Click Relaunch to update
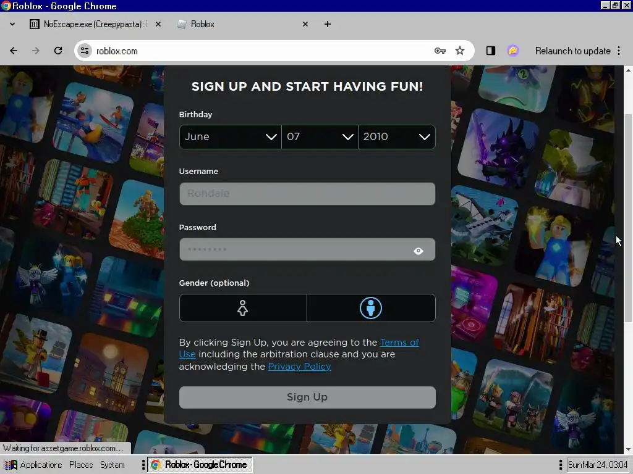633x474 pixels. pos(572,51)
